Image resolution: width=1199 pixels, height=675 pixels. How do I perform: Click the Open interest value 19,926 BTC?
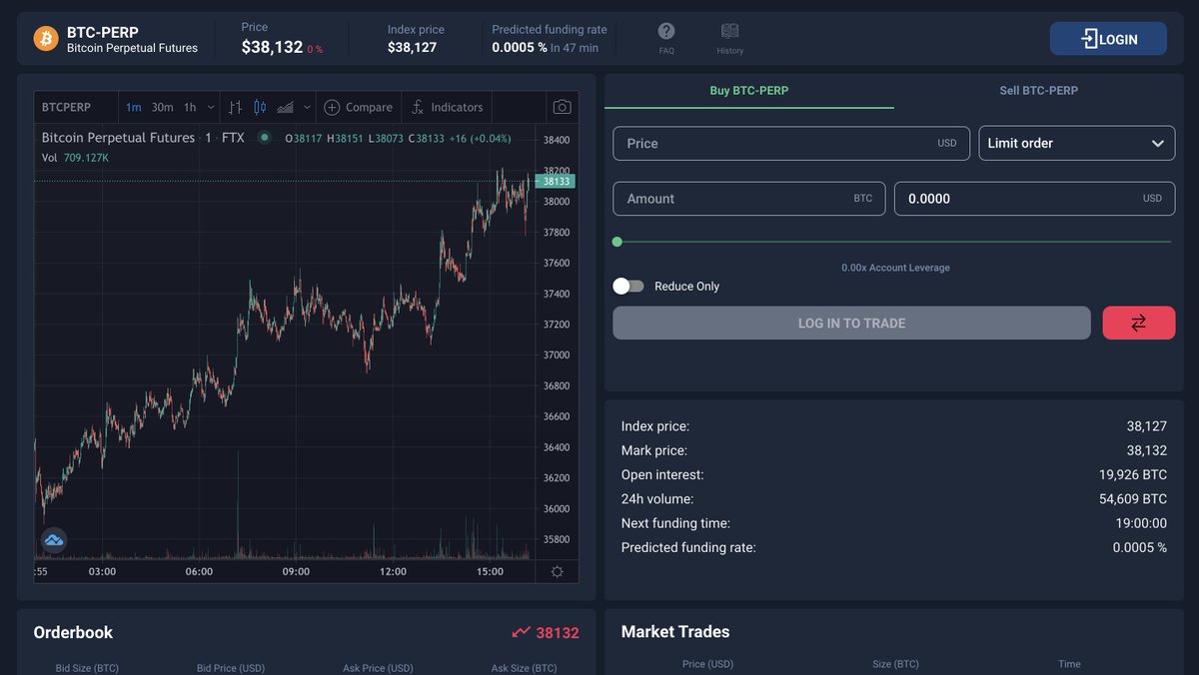pos(1133,474)
